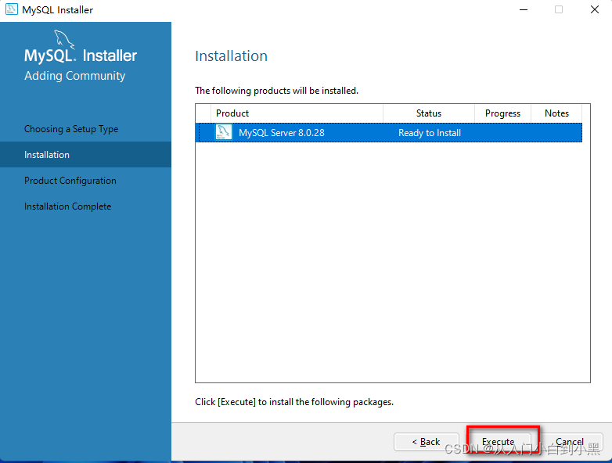Click the Adding Community subtitle
This screenshot has height=463, width=612.
point(74,76)
